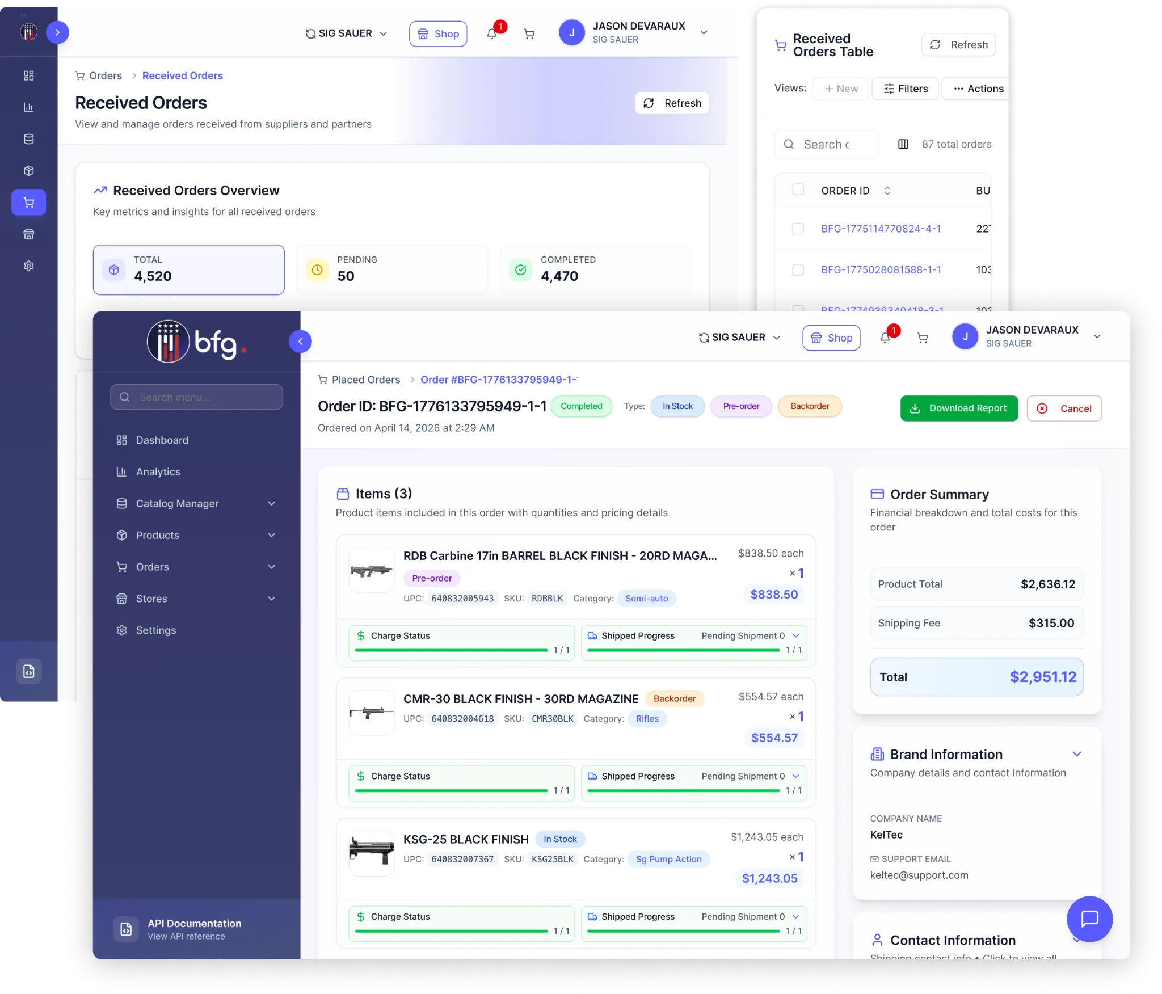Click the catalog database icon in the collapsed sidebar

pos(29,139)
